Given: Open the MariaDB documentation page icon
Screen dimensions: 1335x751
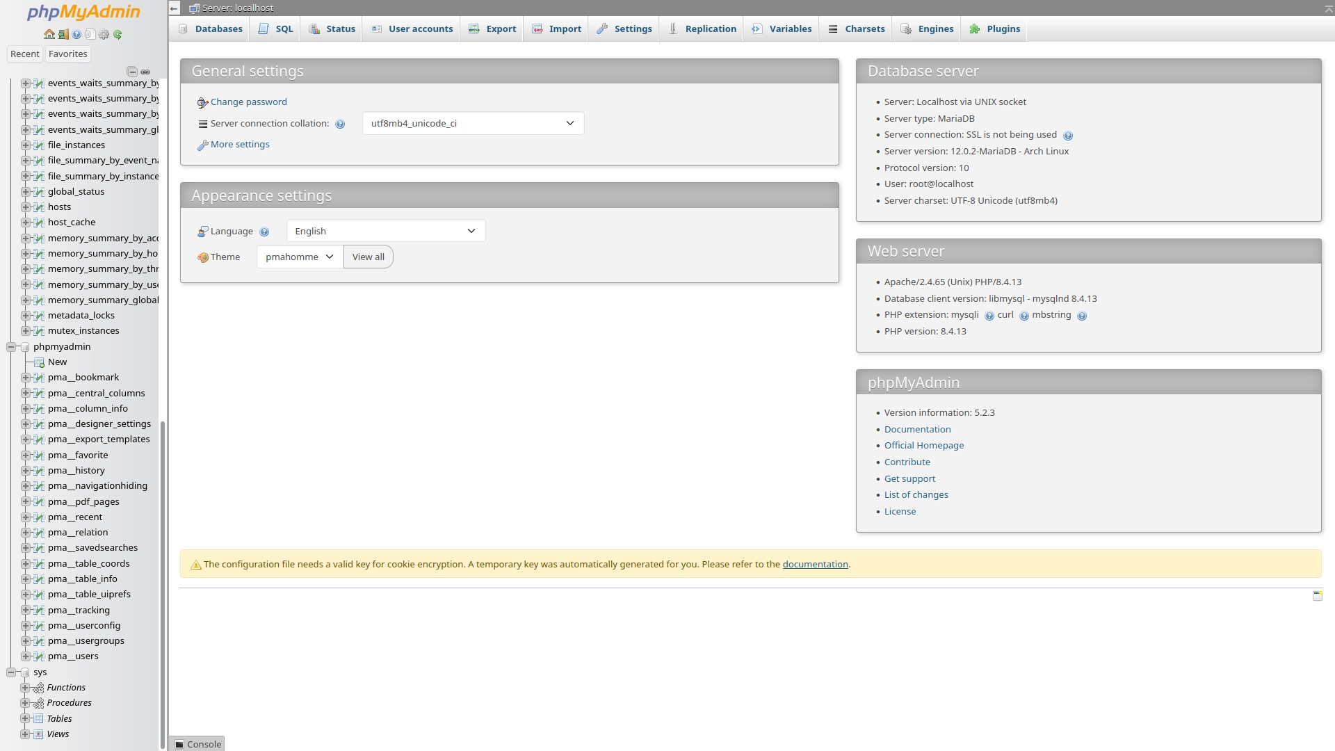Looking at the screenshot, I should coord(90,34).
